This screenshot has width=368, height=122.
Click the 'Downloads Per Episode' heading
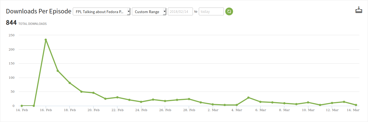[38, 11]
